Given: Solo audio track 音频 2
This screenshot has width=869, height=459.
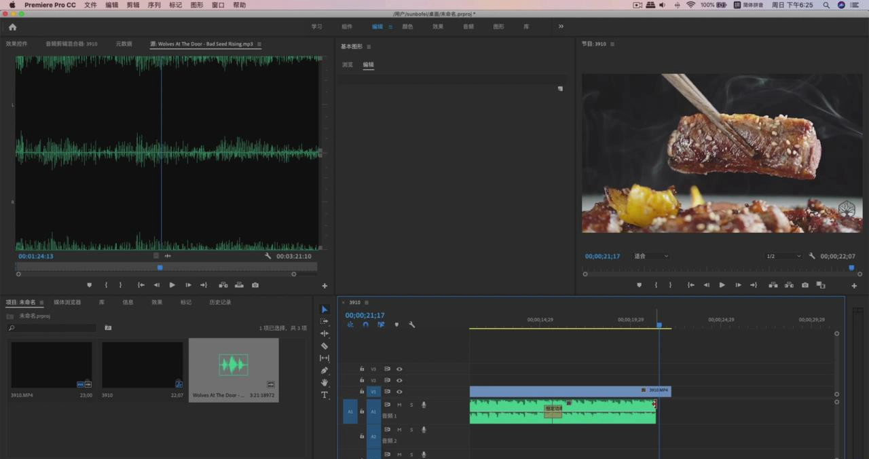Looking at the screenshot, I should [411, 430].
